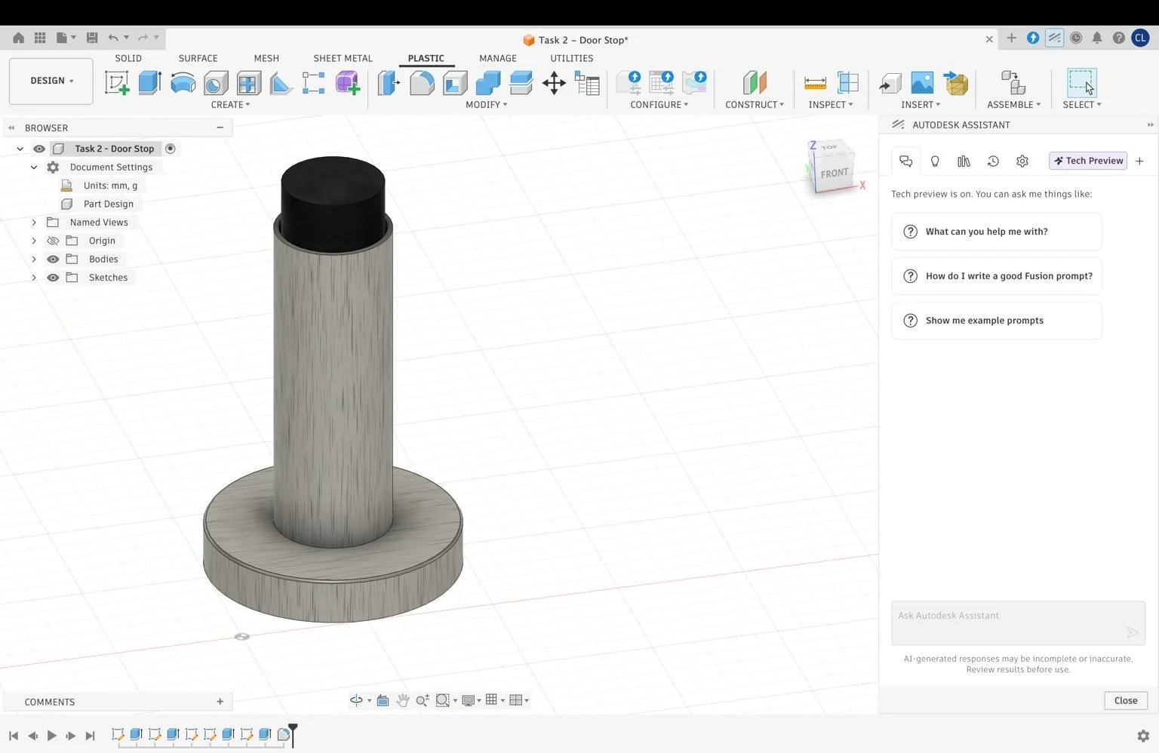Click the activate radio button for Door Stop component
1159x753 pixels.
point(171,149)
